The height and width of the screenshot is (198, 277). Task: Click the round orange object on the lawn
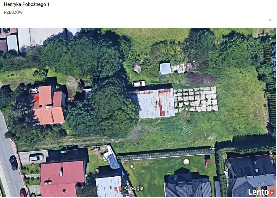tap(186, 161)
